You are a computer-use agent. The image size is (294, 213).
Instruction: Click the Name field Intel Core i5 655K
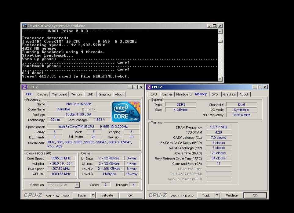click(x=78, y=104)
